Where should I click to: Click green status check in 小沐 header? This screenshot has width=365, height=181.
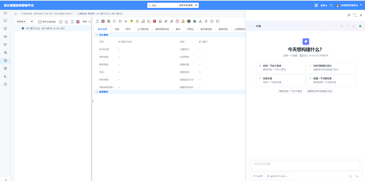(x=360, y=26)
